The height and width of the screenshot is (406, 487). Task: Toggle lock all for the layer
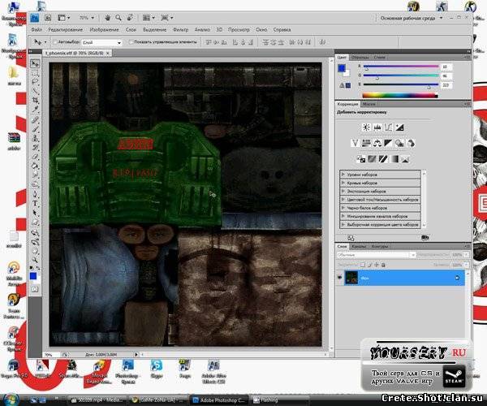[383, 265]
